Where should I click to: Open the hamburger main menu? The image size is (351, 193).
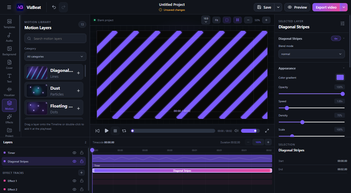pyautogui.click(x=9, y=7)
